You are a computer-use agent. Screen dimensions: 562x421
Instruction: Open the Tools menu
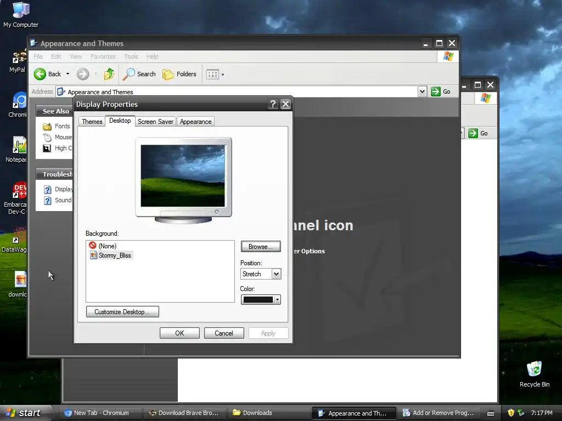[x=131, y=56]
